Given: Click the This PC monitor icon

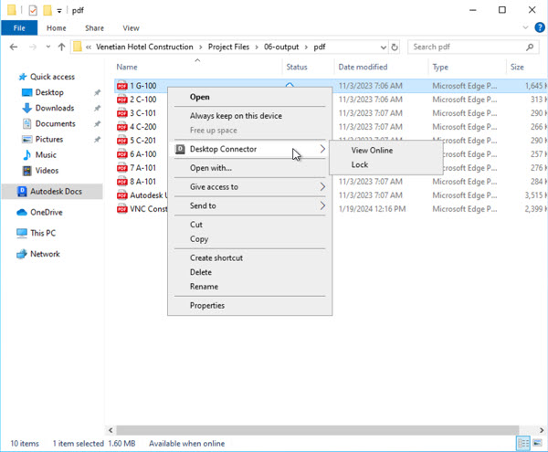Looking at the screenshot, I should [x=22, y=233].
